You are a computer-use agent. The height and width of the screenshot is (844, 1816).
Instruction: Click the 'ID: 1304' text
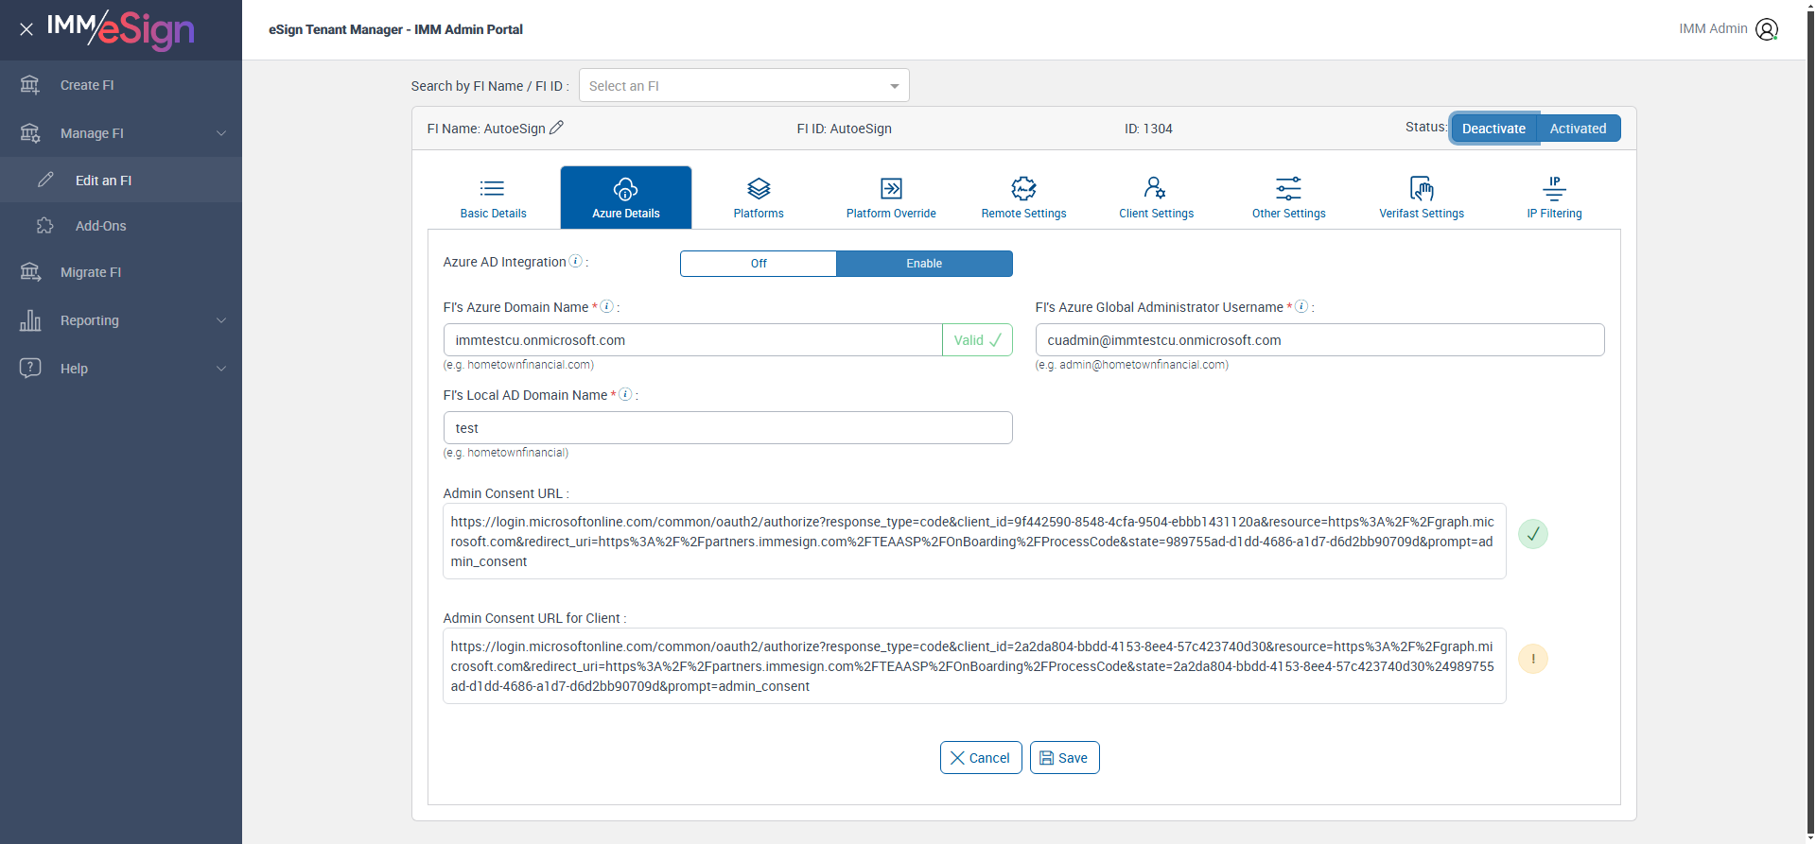point(1148,129)
